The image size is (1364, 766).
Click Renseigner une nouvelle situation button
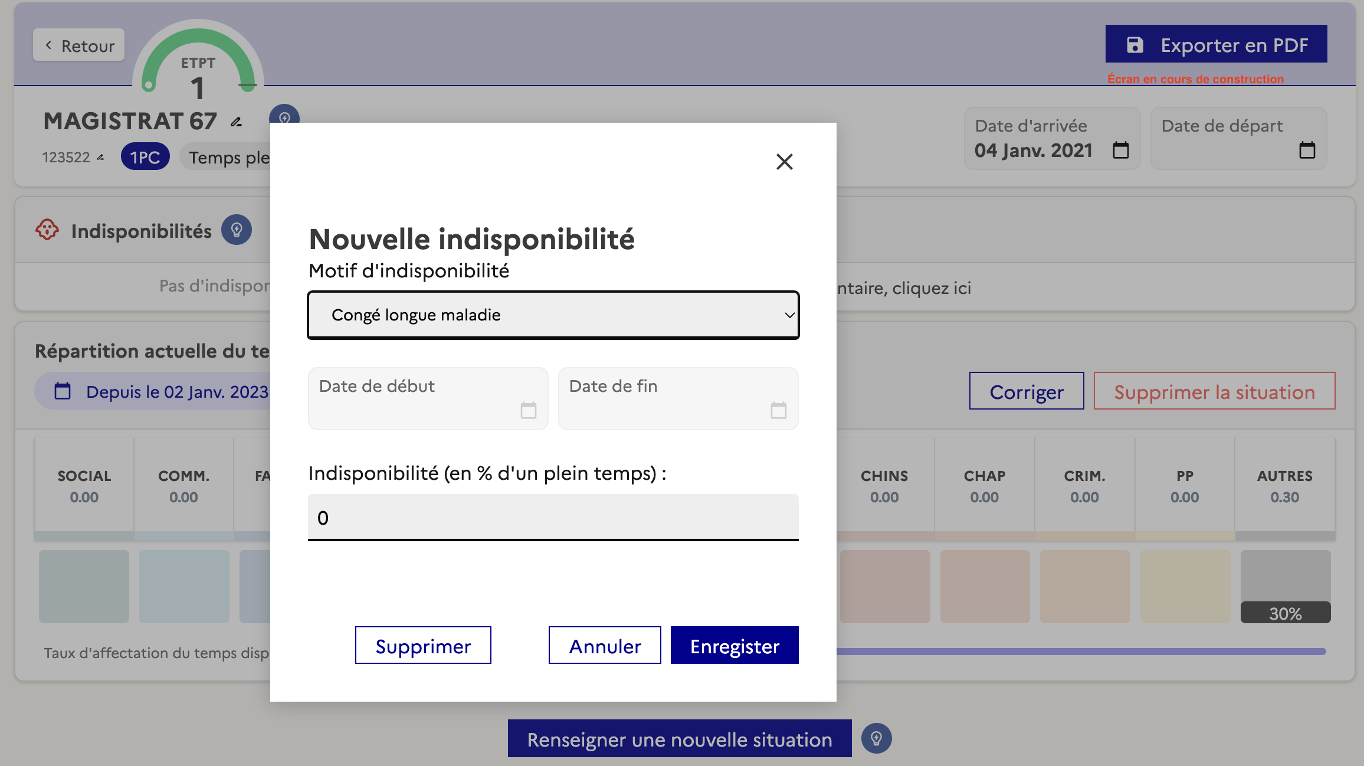point(679,739)
